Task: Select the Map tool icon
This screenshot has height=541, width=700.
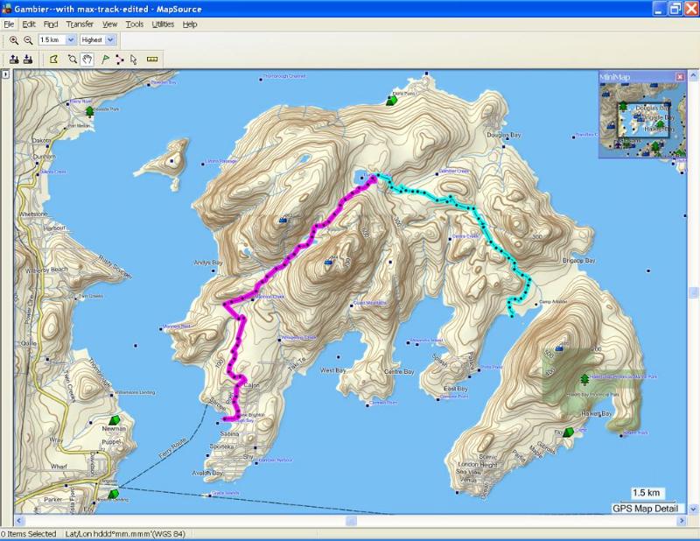Action: click(x=54, y=59)
